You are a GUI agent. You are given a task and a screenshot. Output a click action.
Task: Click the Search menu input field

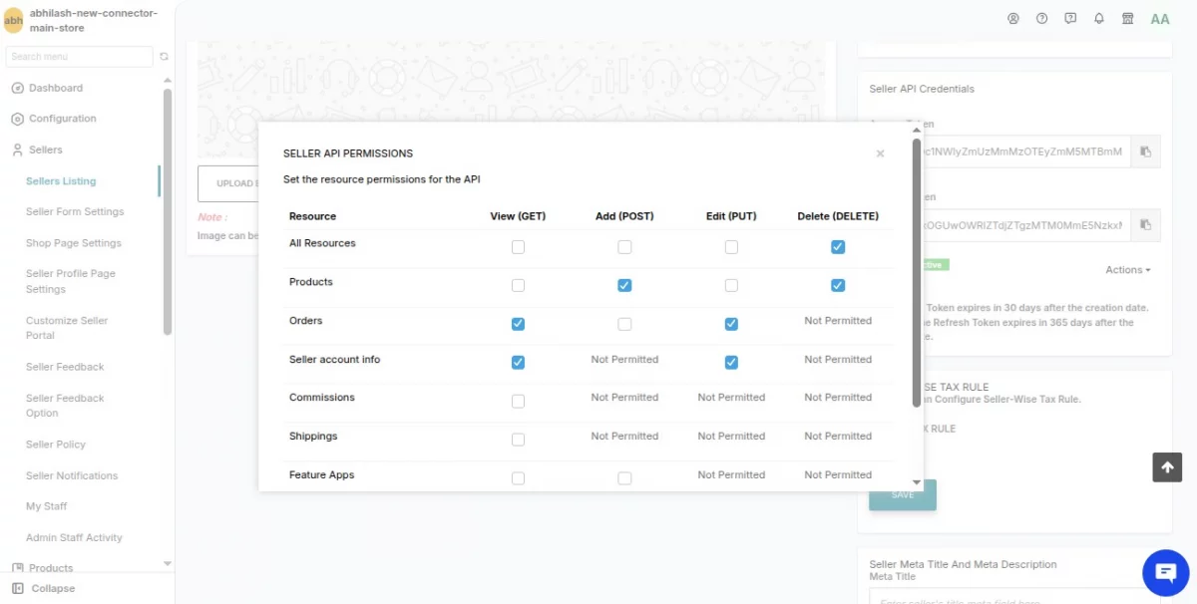(80, 57)
